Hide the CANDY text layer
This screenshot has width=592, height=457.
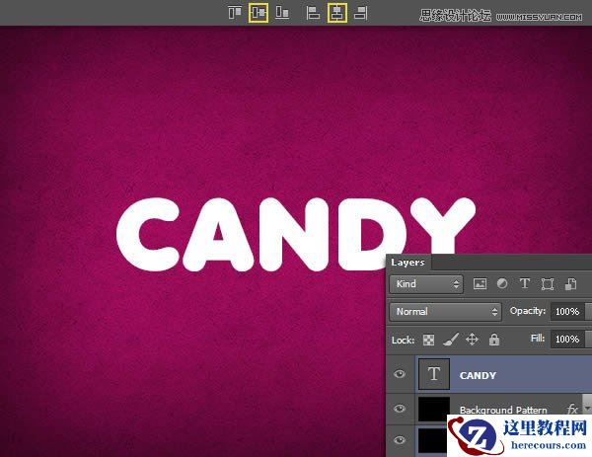pos(400,374)
